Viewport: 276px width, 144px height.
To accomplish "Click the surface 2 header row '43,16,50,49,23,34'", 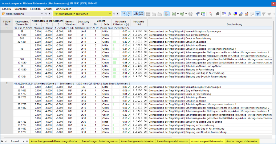I will click(x=143, y=83).
